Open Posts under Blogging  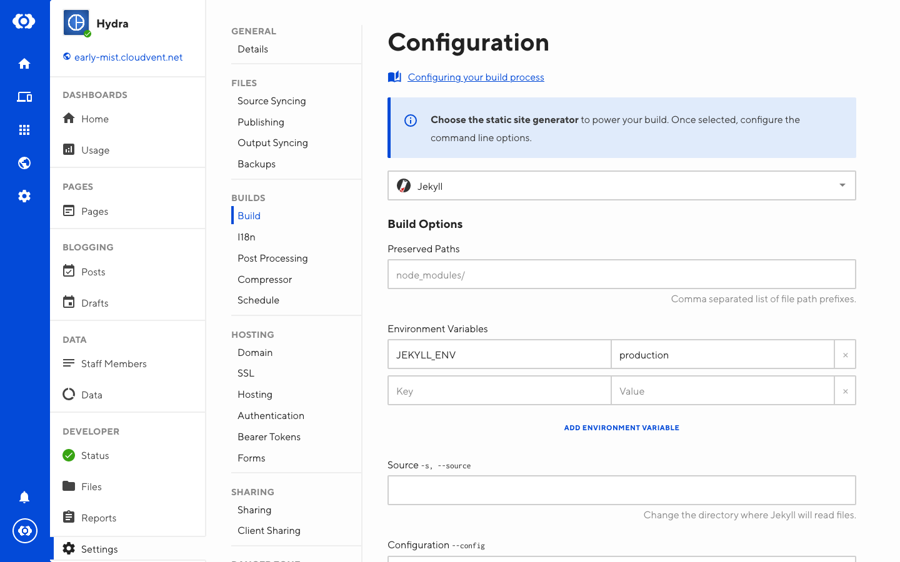tap(84, 272)
